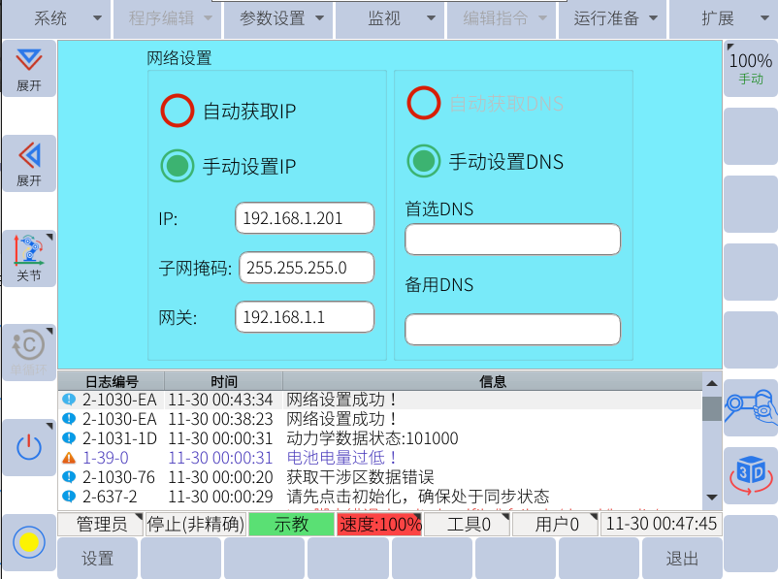Expand the 运行准备 dropdown menu
Screen dimensions: 778x579
[615, 18]
